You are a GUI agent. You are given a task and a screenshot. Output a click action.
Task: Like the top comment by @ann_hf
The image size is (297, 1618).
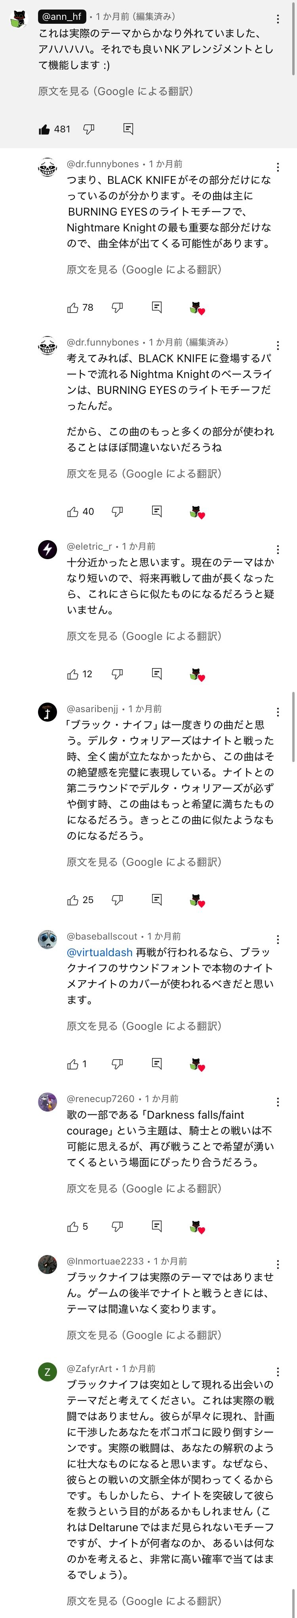point(45,130)
